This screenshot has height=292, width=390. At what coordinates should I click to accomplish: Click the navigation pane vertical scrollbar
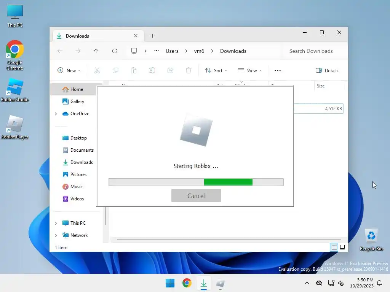point(106,216)
